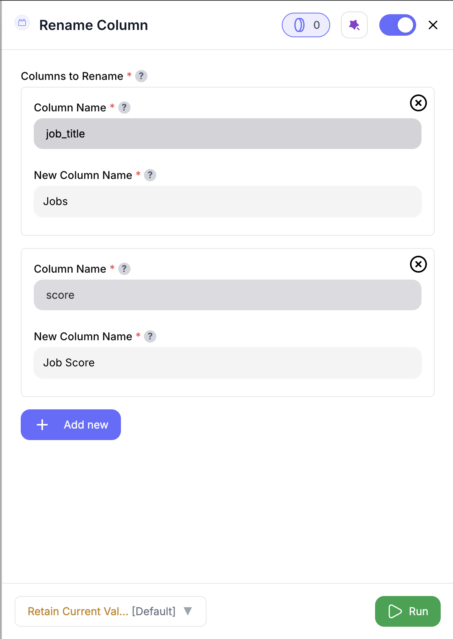Click the magic wand AI icon
453x639 pixels.
[x=354, y=25]
